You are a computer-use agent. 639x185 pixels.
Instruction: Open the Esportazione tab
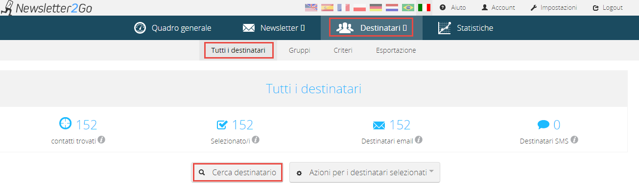tap(396, 50)
